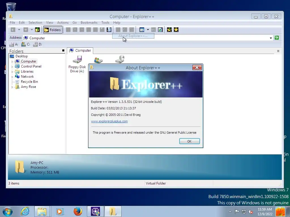Open the View menu
Viewport: 290px width, 217px height.
(x=50, y=23)
